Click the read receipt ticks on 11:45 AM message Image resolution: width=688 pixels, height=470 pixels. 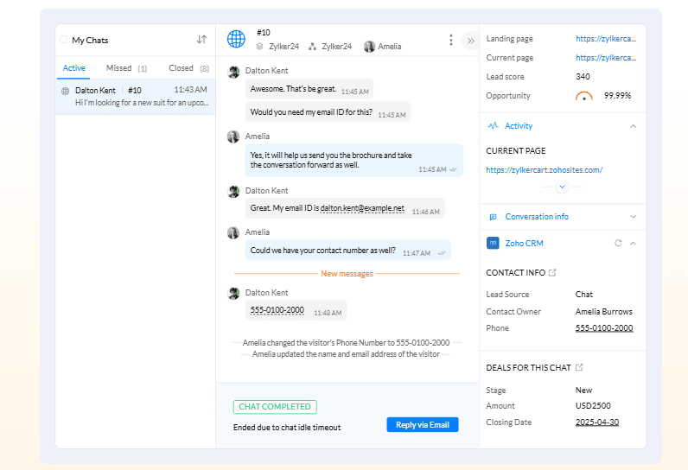coord(453,169)
